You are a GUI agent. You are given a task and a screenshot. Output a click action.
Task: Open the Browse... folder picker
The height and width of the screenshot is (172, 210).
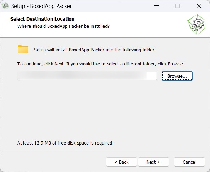point(177,76)
